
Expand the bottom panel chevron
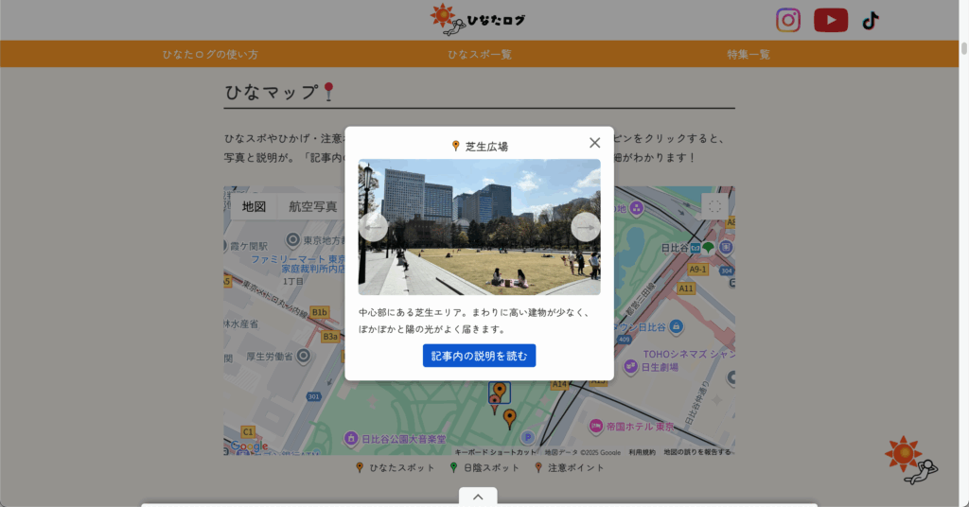(478, 497)
